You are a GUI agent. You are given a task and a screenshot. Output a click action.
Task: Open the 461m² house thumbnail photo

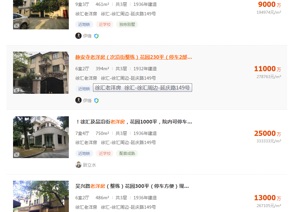click(41, 15)
